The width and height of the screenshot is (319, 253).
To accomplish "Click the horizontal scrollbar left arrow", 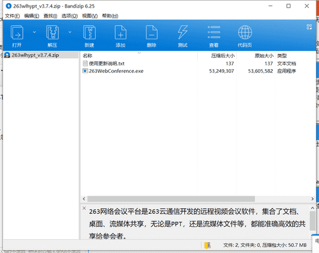I will (84, 199).
